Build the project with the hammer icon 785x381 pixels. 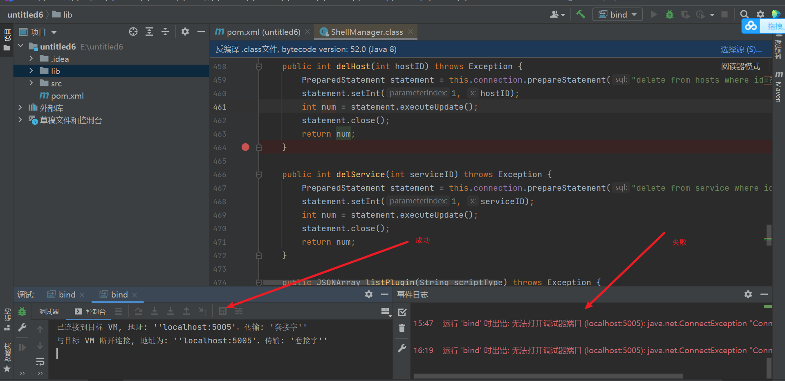(580, 14)
